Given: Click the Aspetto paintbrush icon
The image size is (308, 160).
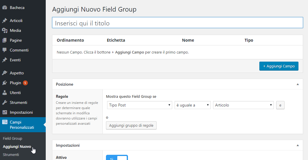Looking at the screenshot, I should tap(5, 73).
